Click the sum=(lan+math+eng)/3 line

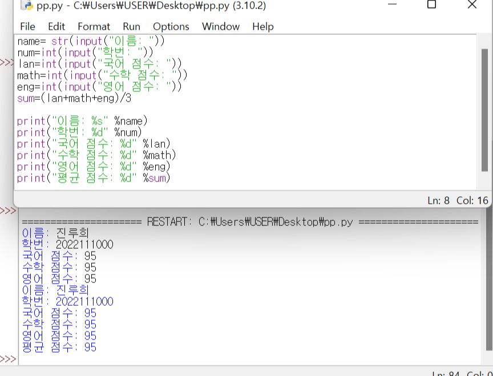74,98
